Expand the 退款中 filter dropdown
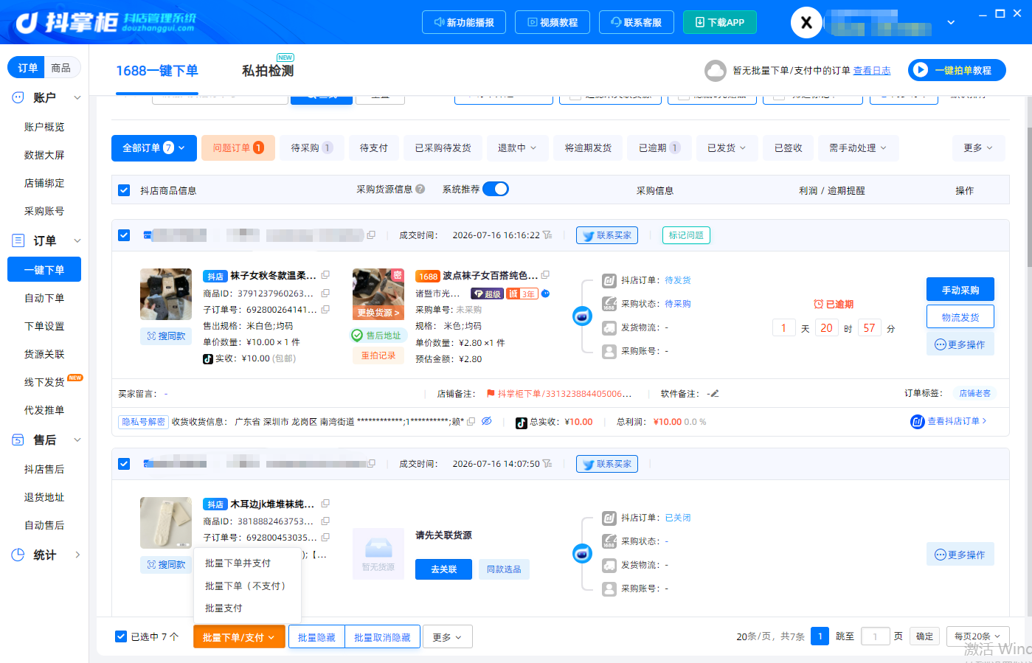 (x=517, y=147)
